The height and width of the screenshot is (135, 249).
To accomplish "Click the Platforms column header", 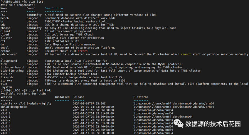I will coord(141,97).
